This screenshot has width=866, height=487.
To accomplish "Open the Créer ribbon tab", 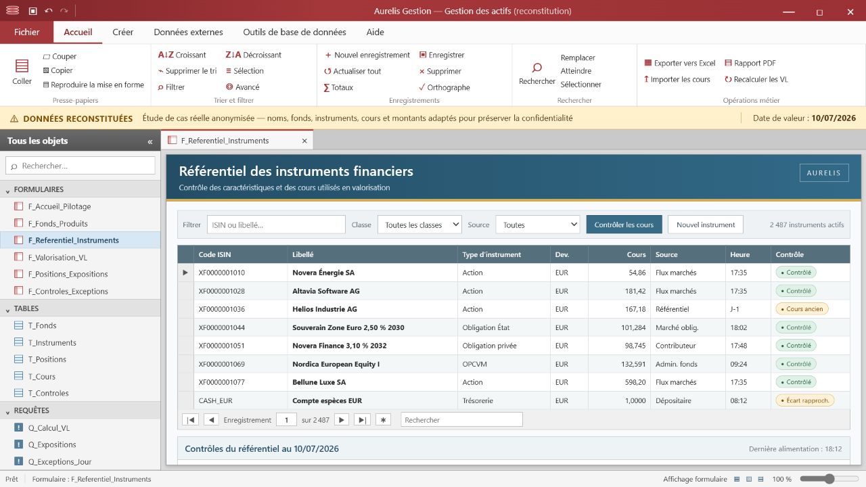I will coord(123,32).
